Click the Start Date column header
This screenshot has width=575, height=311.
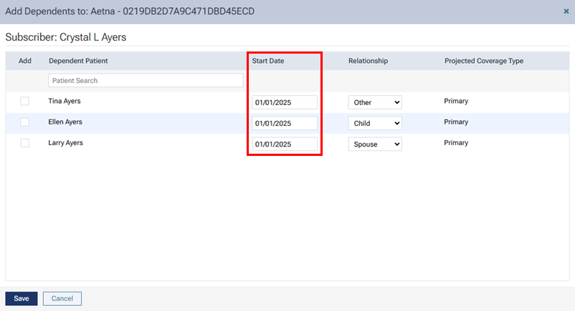click(268, 61)
